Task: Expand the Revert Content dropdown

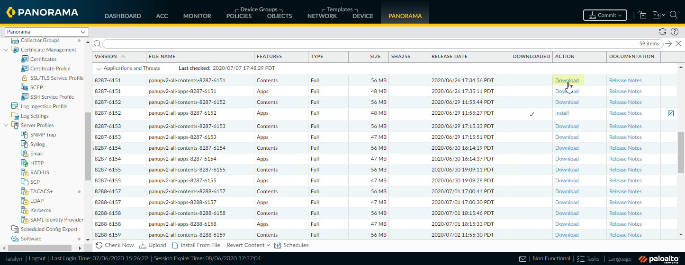Action: 248,245
